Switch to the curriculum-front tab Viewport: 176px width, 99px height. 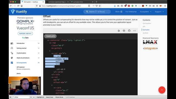82,2
